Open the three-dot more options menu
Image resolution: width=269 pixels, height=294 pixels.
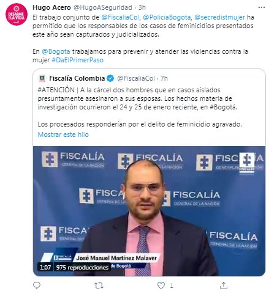pyautogui.click(x=262, y=7)
